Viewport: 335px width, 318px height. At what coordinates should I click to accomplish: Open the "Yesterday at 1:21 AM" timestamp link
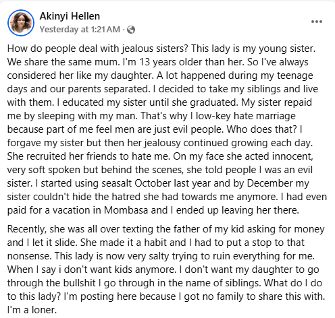coord(80,30)
